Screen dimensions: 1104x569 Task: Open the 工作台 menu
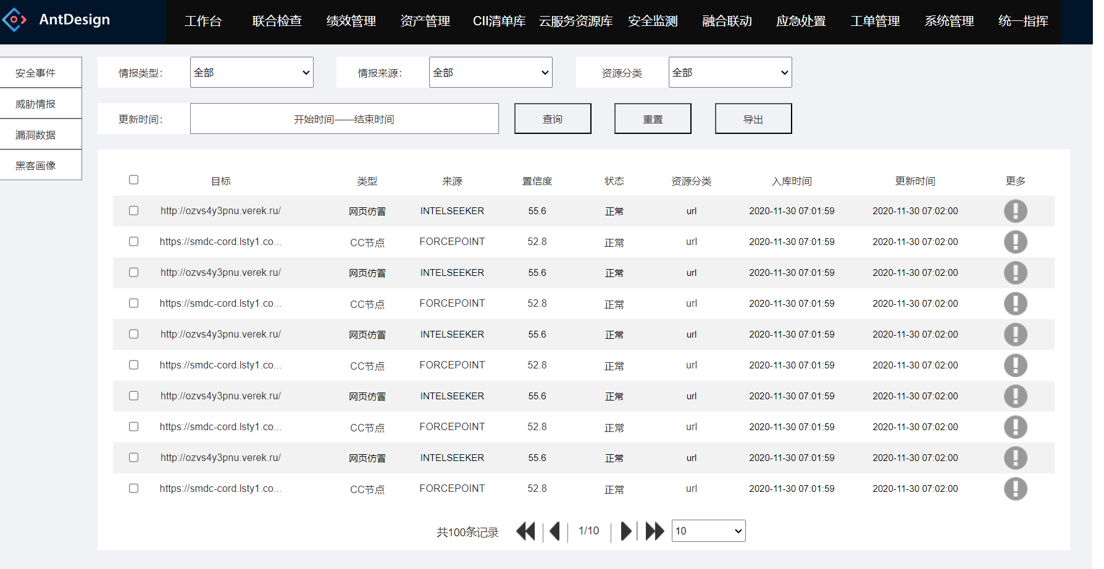point(203,22)
